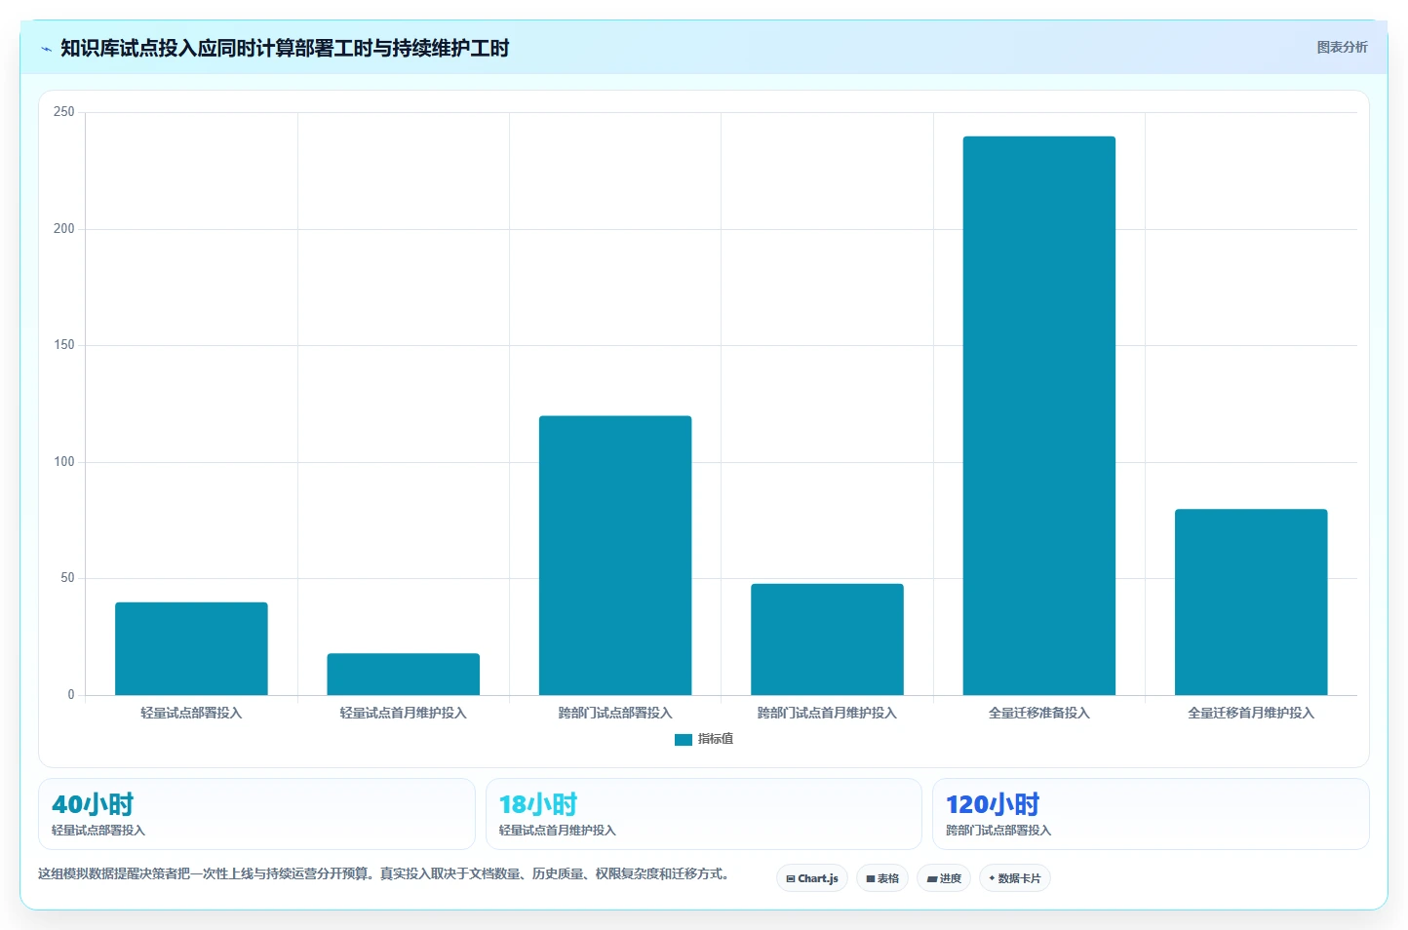The width and height of the screenshot is (1408, 930).
Task: Click the Chart.js tag chip
Action: click(812, 878)
